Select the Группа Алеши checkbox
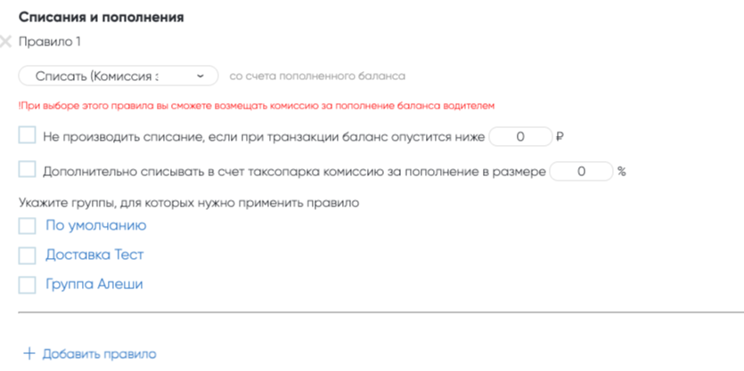Screen dimensions: 744x371 coord(27,285)
